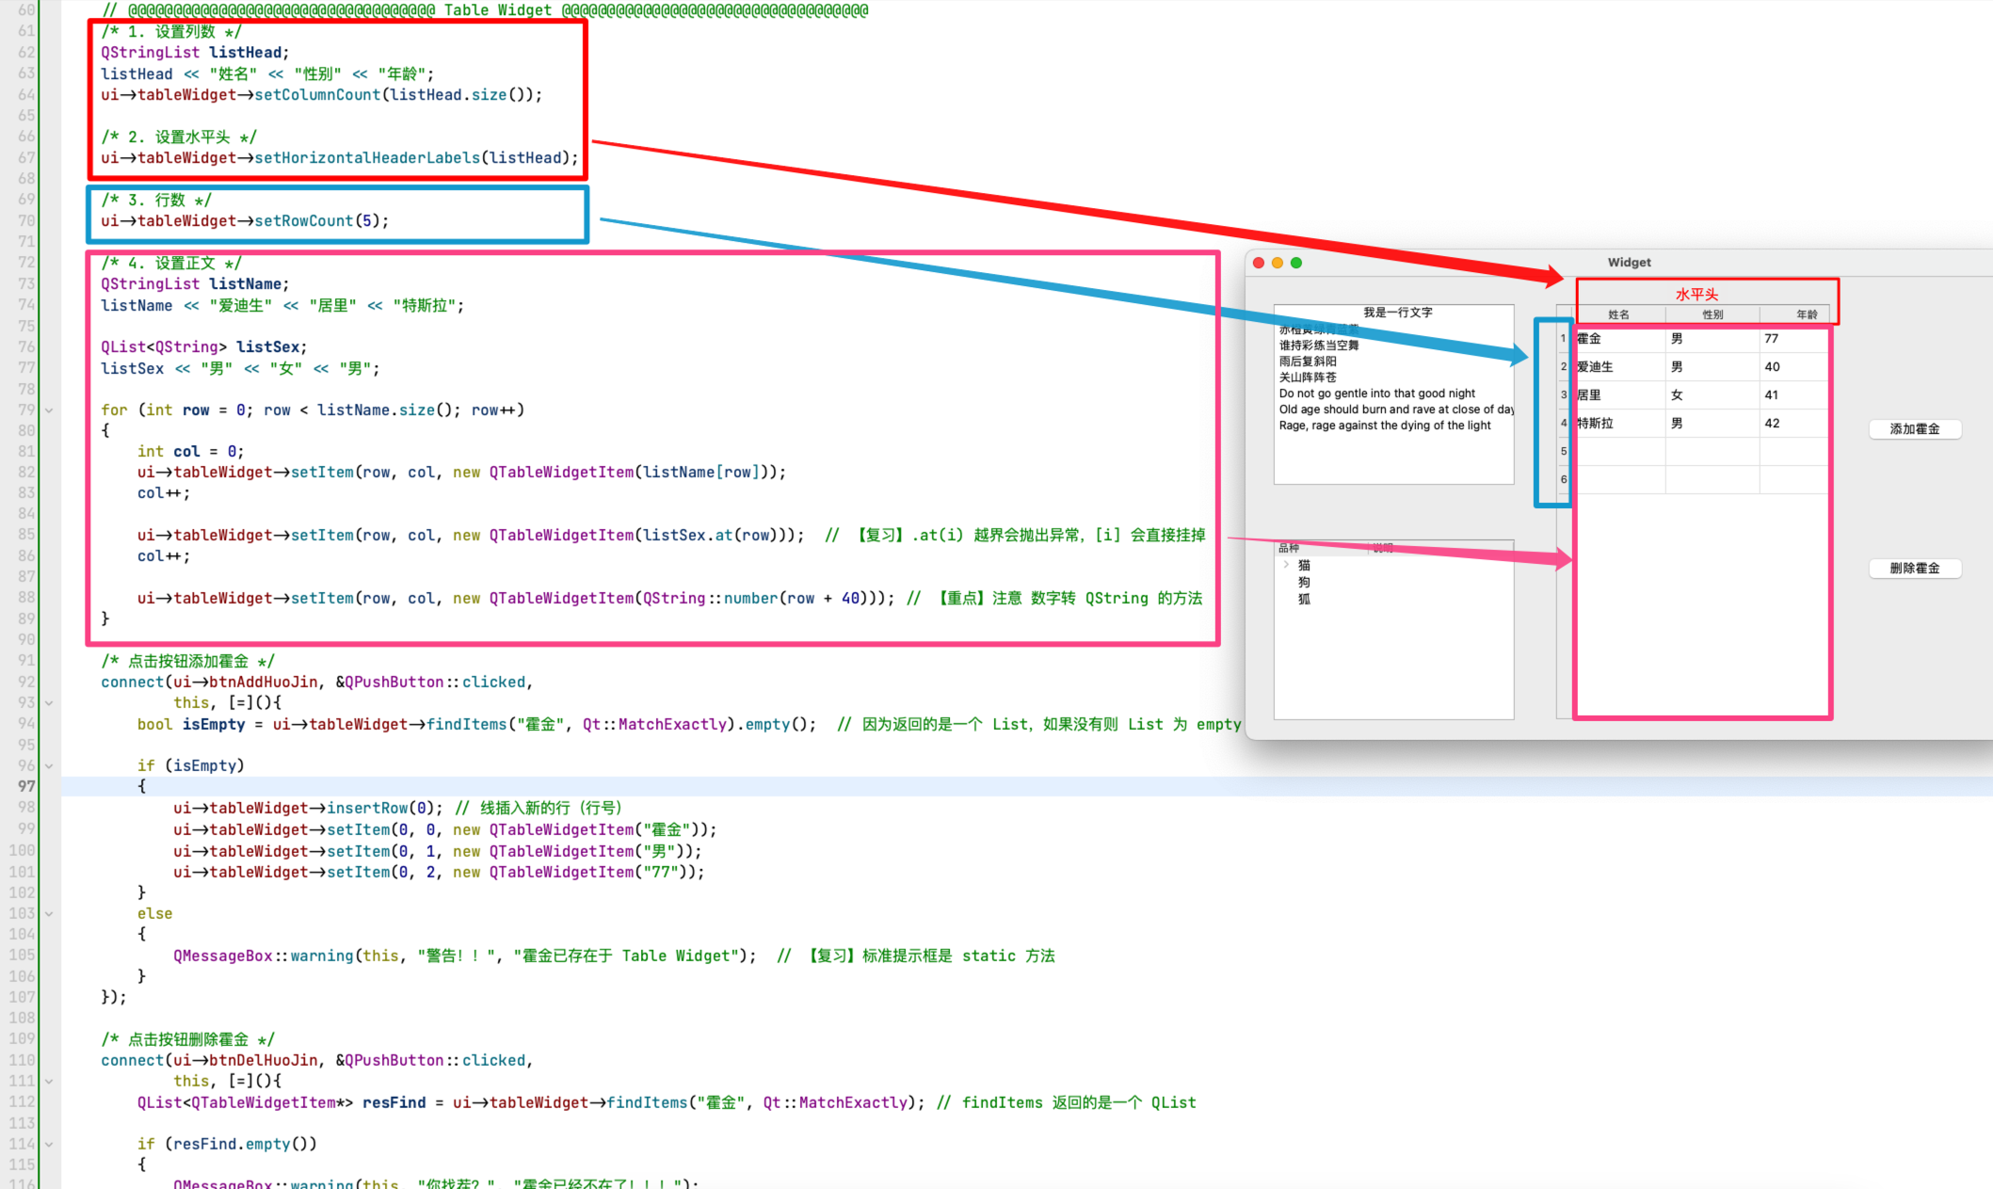The height and width of the screenshot is (1189, 1993).
Task: Click the 删除霍金 button
Action: (1914, 569)
